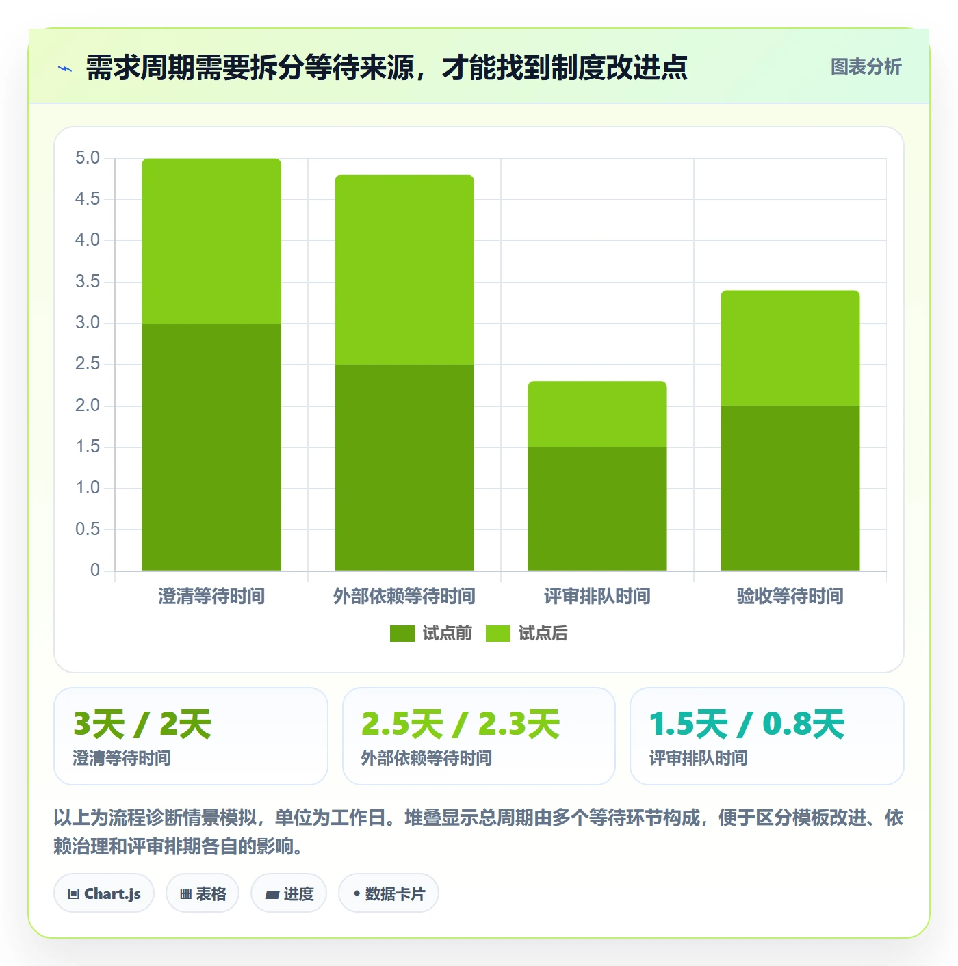The width and height of the screenshot is (958, 966).
Task: Click the square icon in Chart.js chip
Action: click(74, 894)
